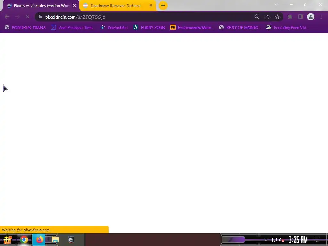Open a new browser tab
This screenshot has width=328, height=246.
pyautogui.click(x=163, y=6)
